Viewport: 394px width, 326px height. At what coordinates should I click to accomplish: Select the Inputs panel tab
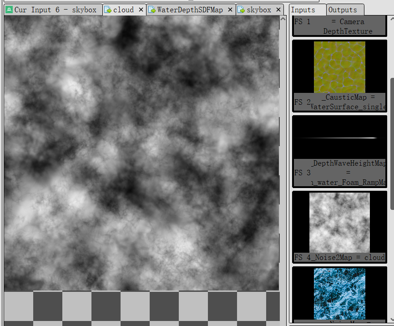[x=303, y=10]
